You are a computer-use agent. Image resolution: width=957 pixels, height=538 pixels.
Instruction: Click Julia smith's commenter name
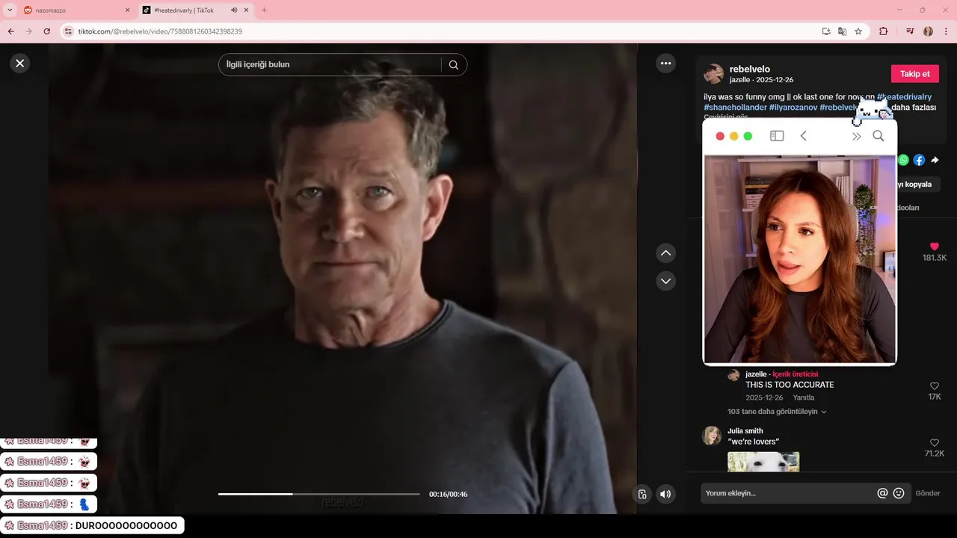[x=745, y=430]
